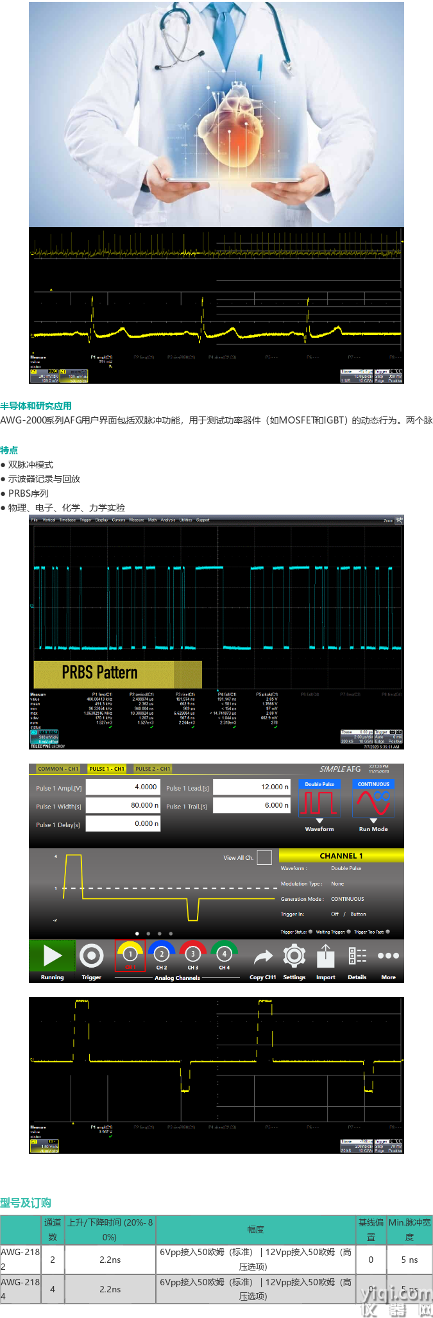Open the Support menu in PRBS oscilloscope
The width and height of the screenshot is (433, 1318).
click(203, 520)
